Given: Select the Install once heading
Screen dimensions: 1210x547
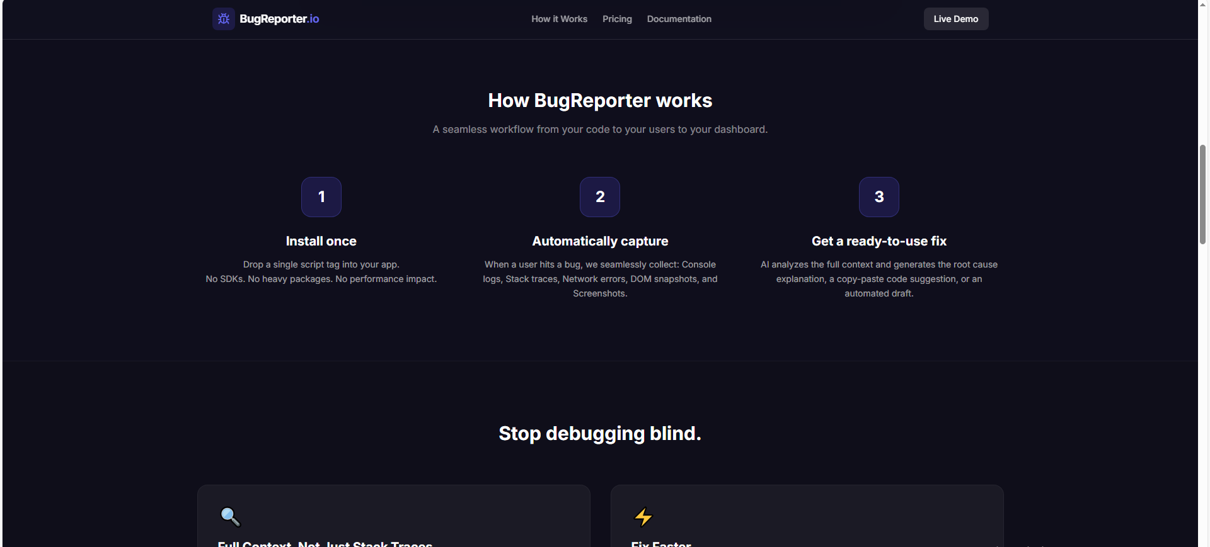Looking at the screenshot, I should tap(321, 241).
